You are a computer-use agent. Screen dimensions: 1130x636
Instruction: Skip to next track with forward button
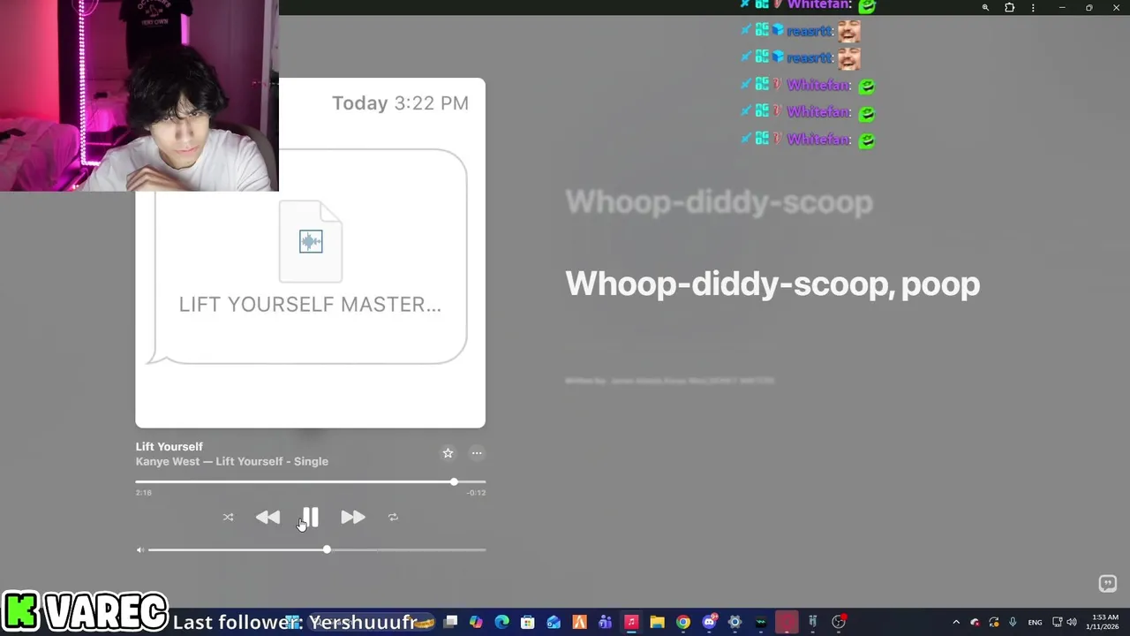pyautogui.click(x=352, y=517)
